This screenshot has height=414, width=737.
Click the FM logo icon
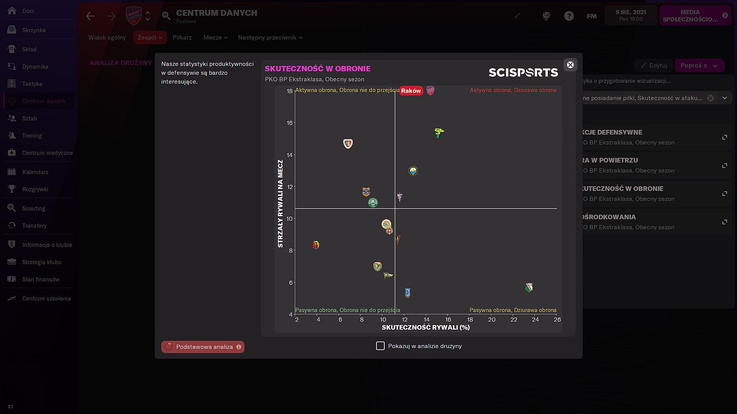(592, 16)
